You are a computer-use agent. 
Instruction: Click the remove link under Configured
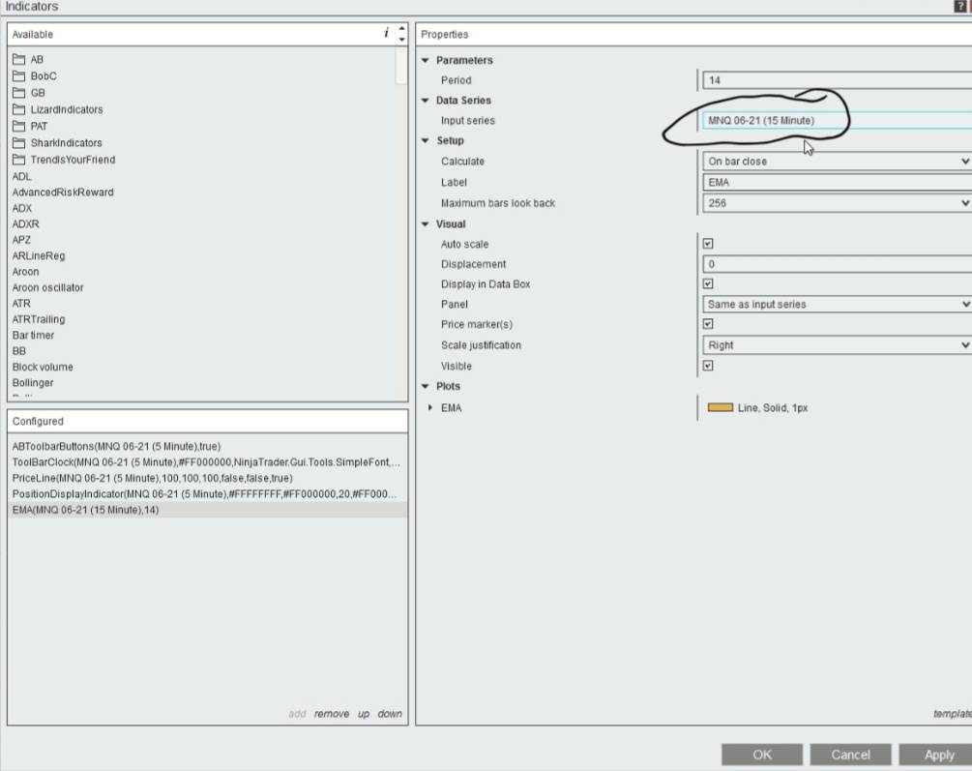332,714
